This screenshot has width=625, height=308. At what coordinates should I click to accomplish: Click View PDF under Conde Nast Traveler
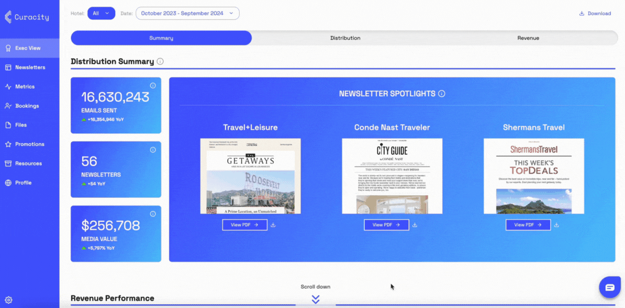point(386,225)
